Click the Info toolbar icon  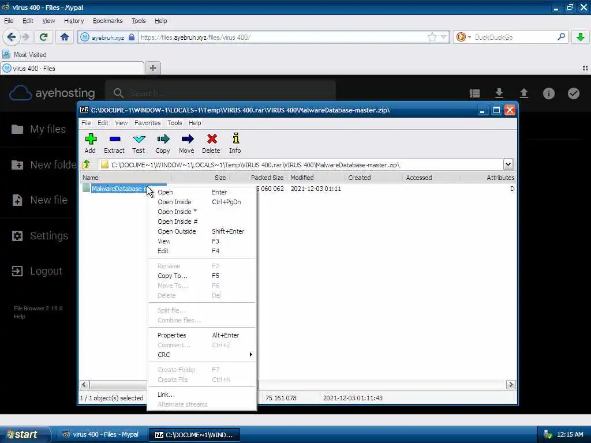point(235,143)
